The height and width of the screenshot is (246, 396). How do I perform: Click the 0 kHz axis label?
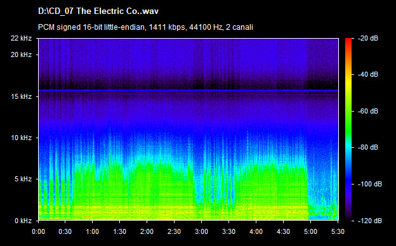pyautogui.click(x=23, y=221)
